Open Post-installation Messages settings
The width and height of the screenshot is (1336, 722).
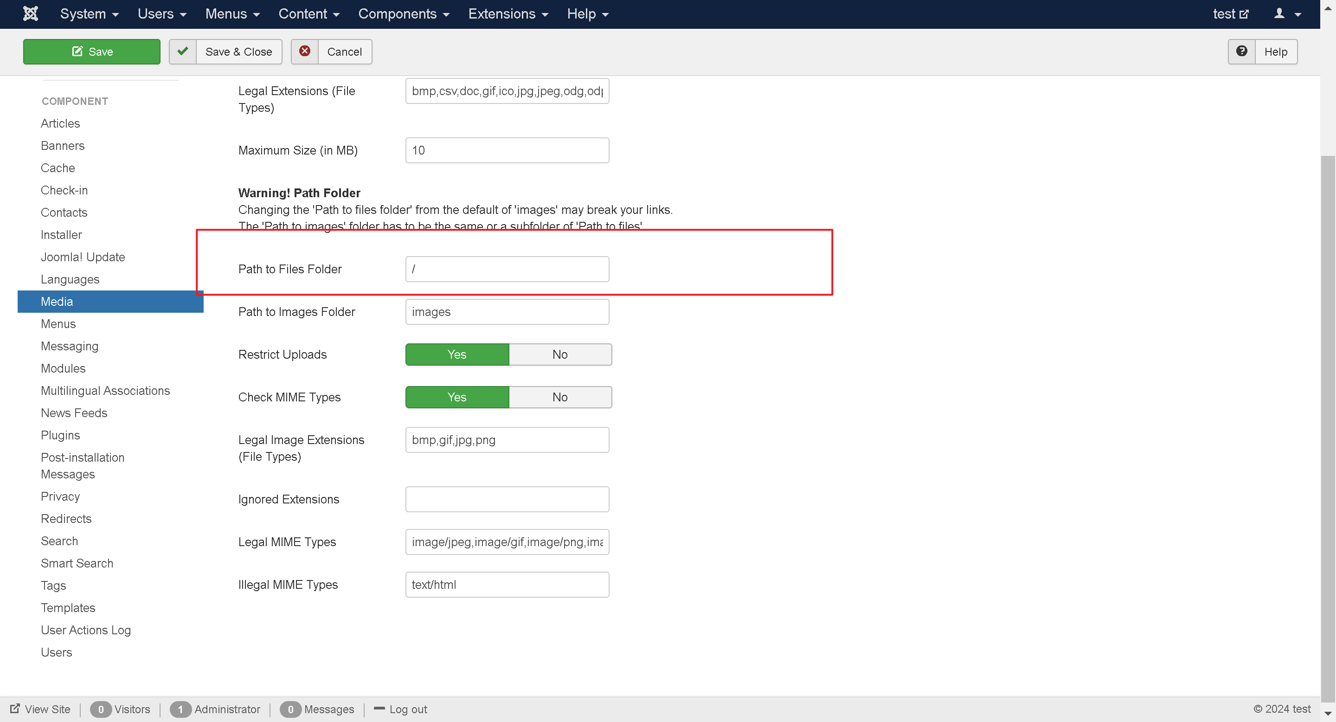tap(83, 466)
